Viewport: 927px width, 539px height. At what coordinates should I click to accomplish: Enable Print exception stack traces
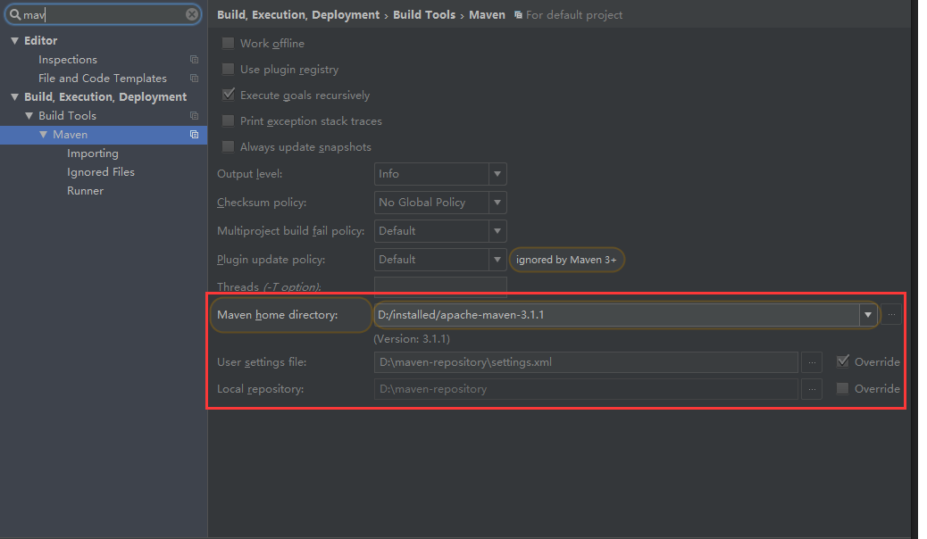228,121
